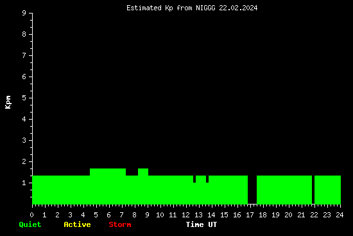Click the x-axis tick label '12'
Image resolution: width=353 pixels, height=236 pixels.
[x=185, y=215]
